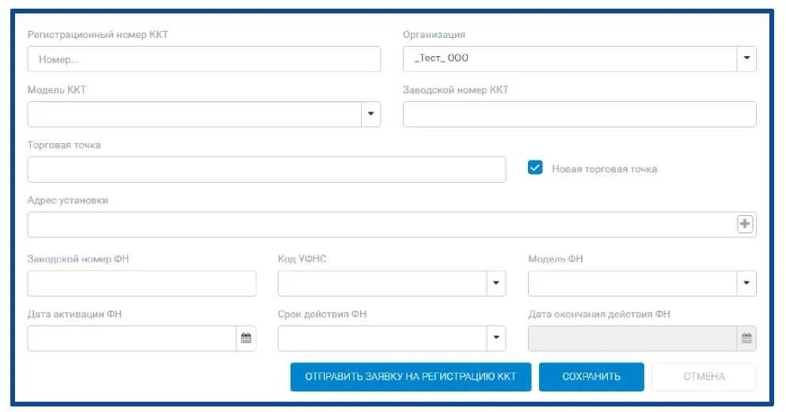
Task: Click the Заводской номер ФН input
Action: coord(142,283)
